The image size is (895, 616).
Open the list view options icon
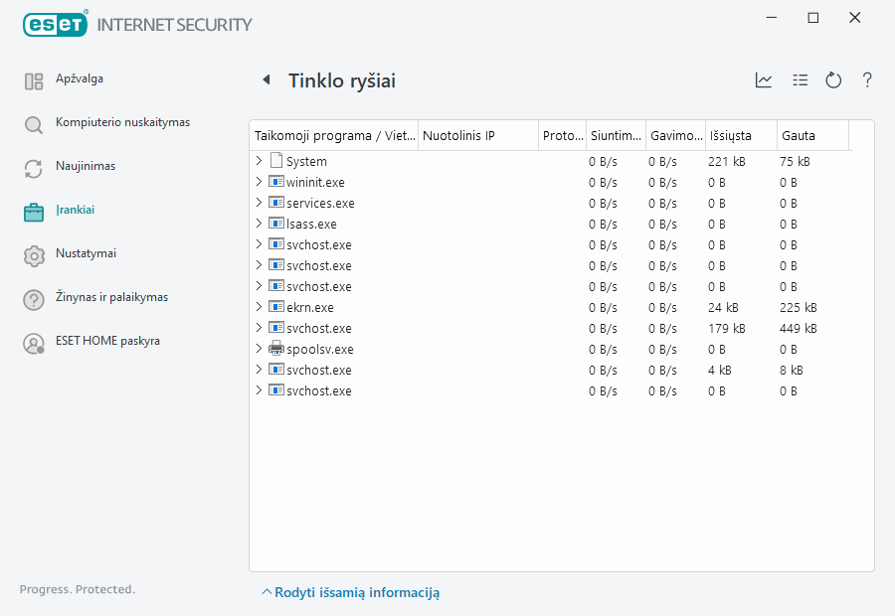coord(800,80)
